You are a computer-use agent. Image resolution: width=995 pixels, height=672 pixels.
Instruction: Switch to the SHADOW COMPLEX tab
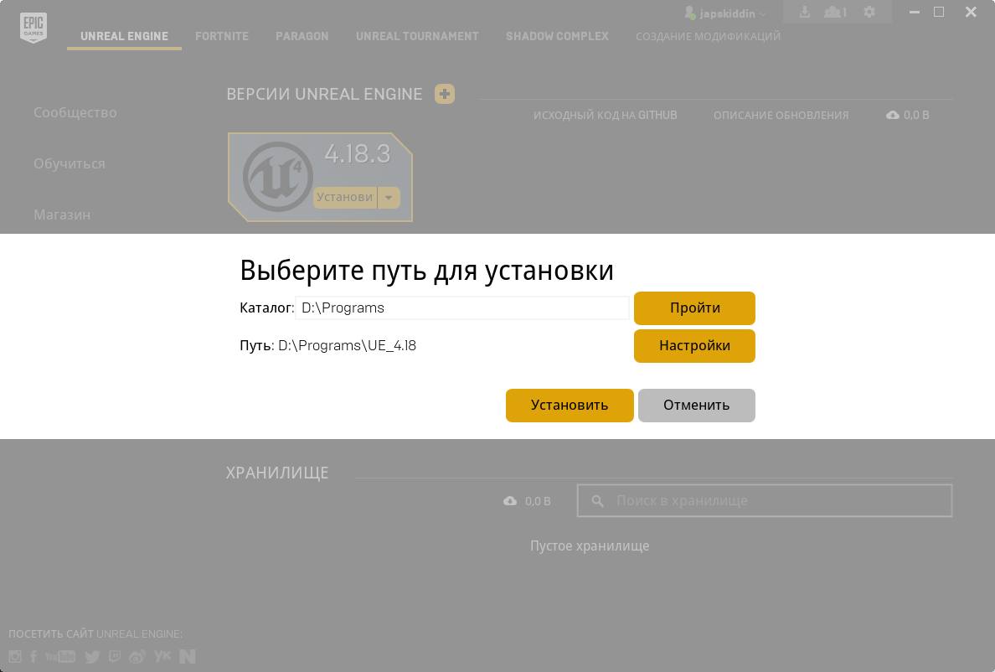pos(557,36)
